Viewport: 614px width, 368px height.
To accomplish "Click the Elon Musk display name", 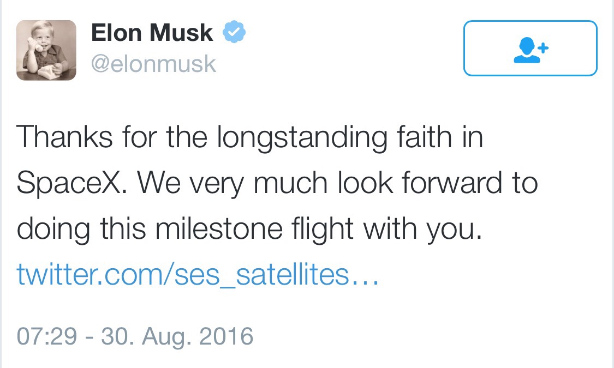I will tap(152, 34).
